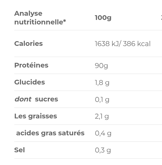
Task: Select the 90g protein value
Action: (x=101, y=66)
